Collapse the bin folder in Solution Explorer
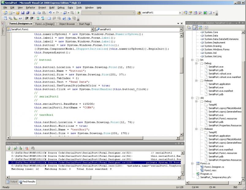 (x=193, y=60)
